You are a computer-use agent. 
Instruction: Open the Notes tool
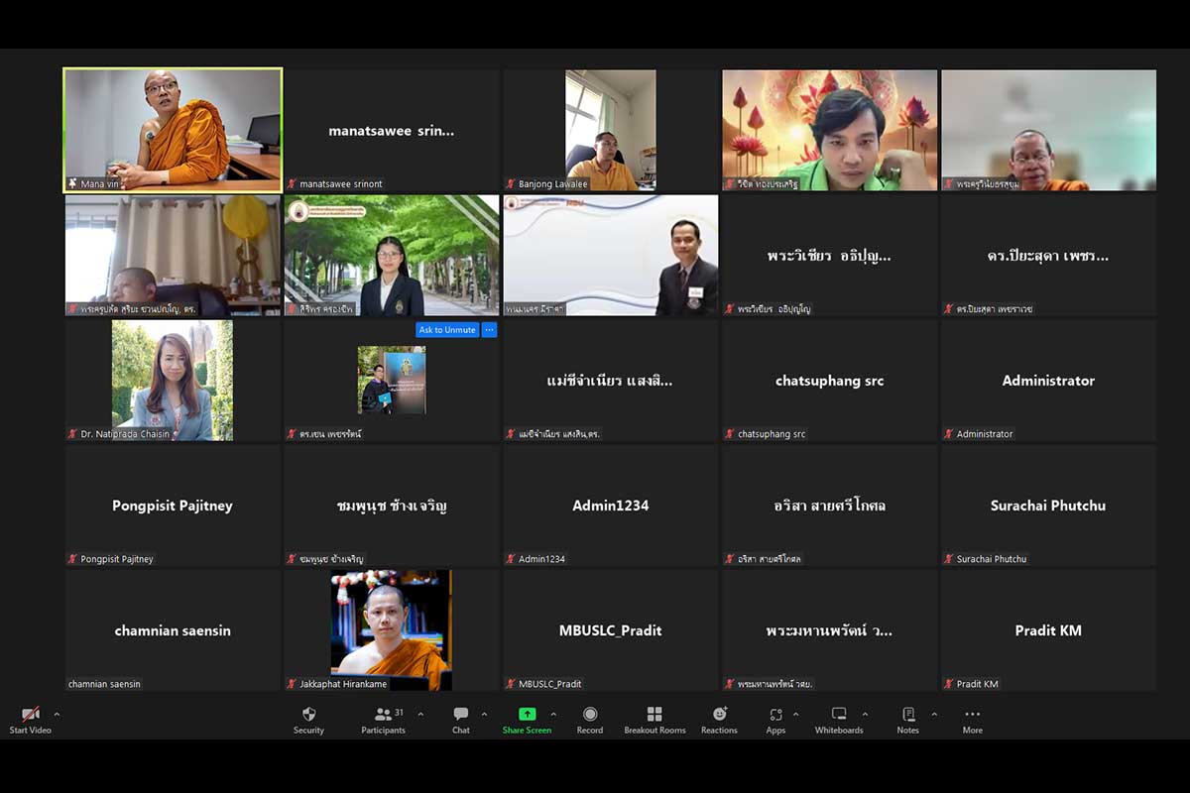click(x=907, y=720)
